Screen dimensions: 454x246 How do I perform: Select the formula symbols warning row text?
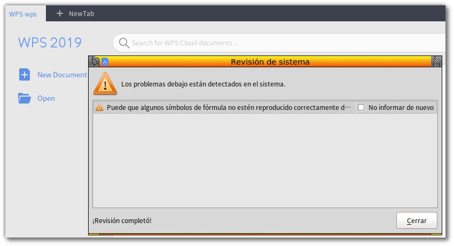(x=229, y=107)
